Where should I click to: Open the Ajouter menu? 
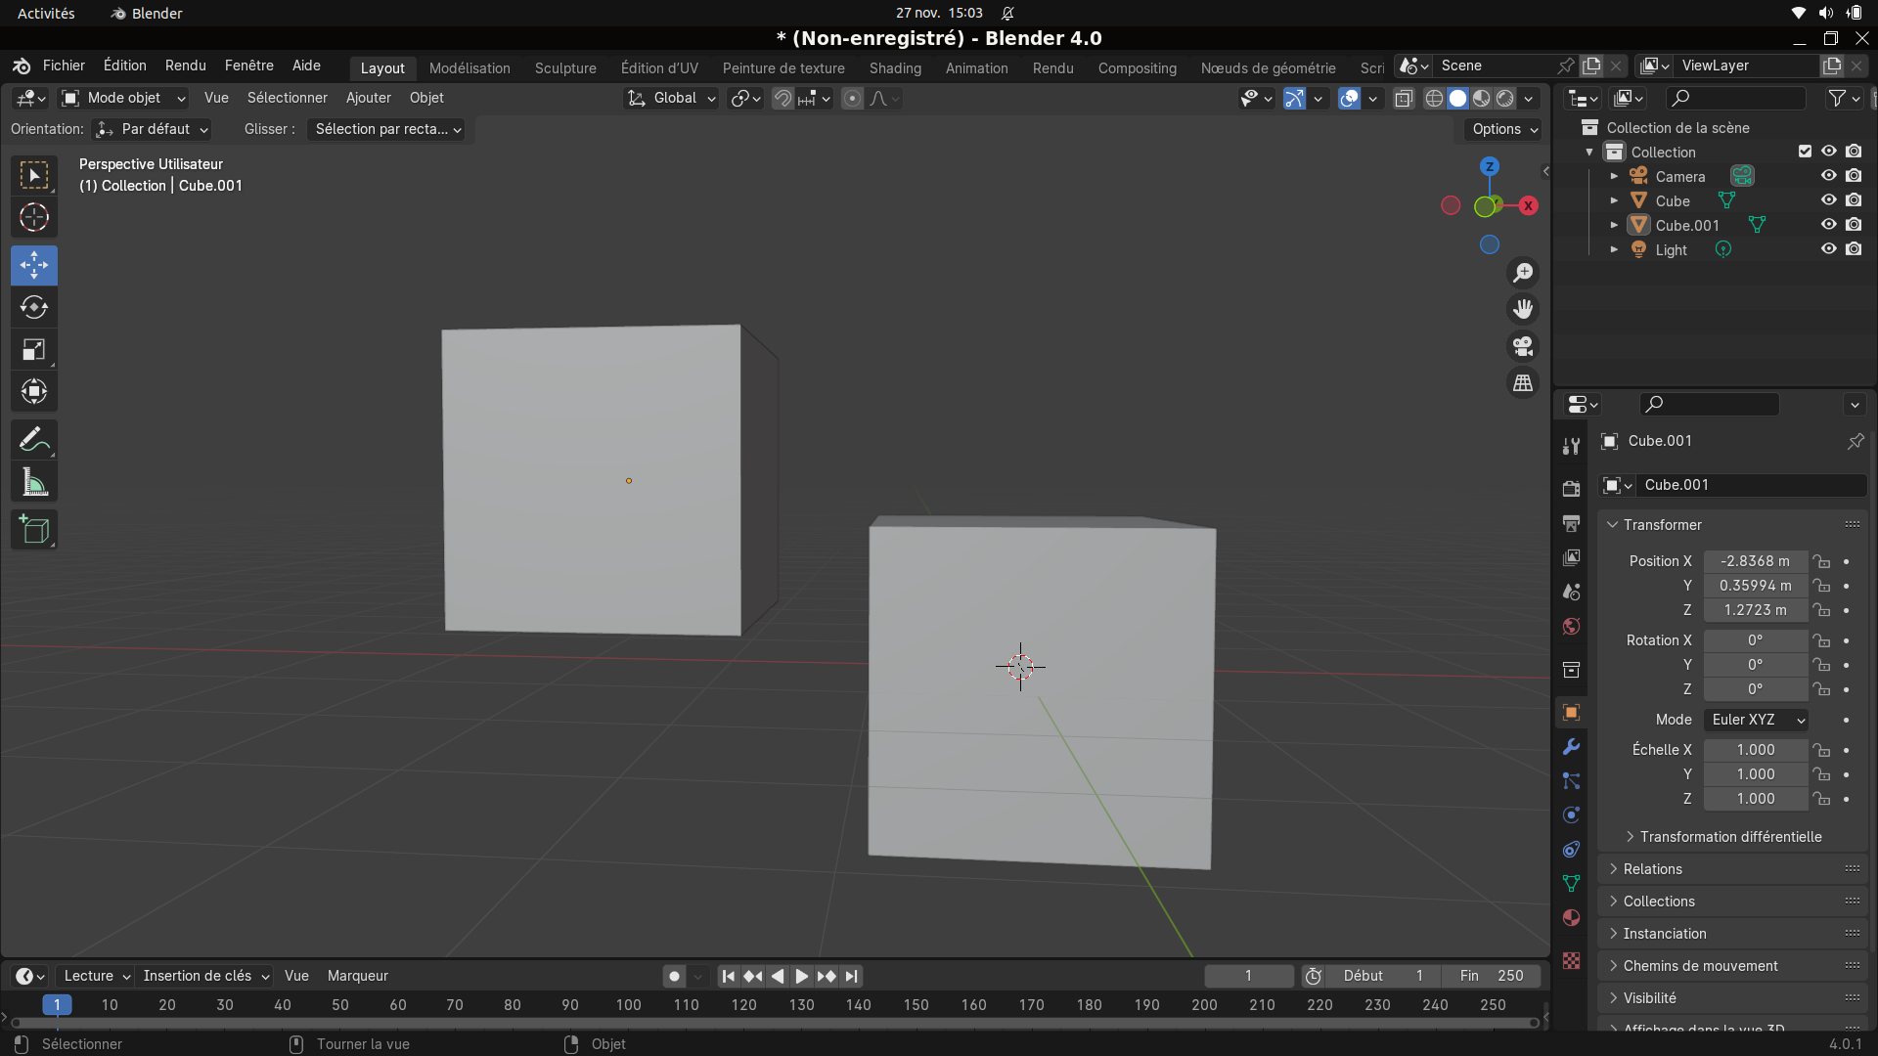point(368,98)
